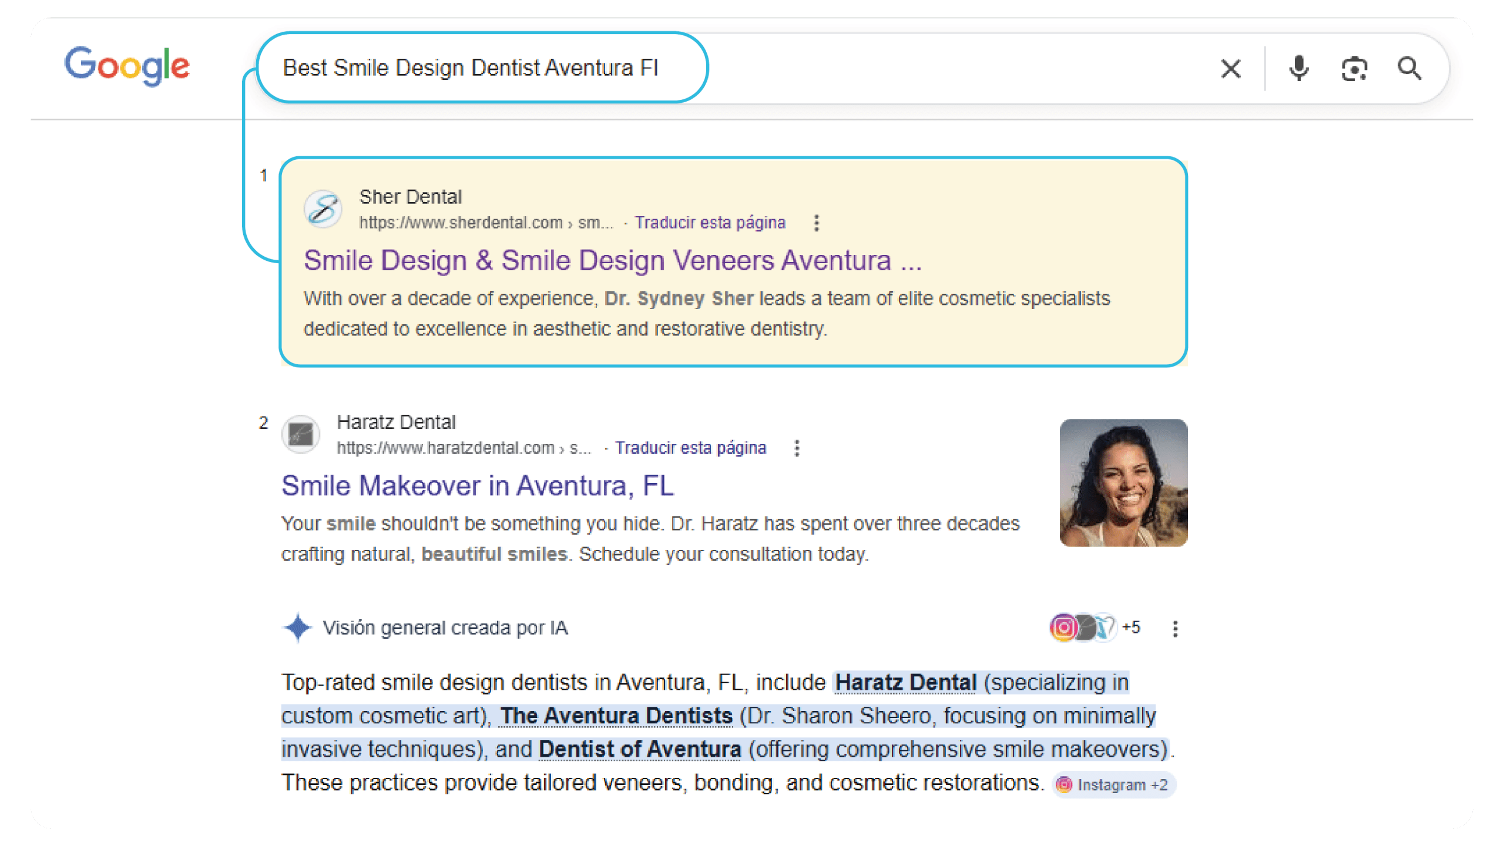
Task: Click the Haratz Dental site favicon
Action: 300,435
